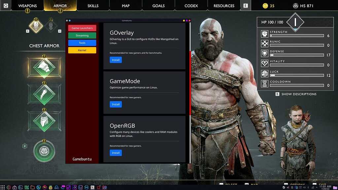Click the Luck dice stat icon

[x=264, y=74]
